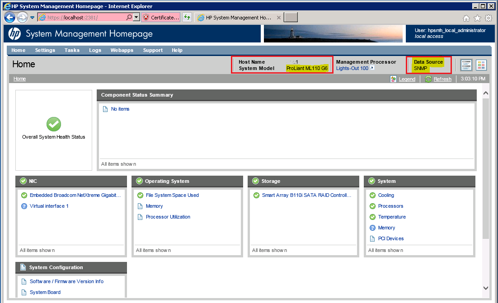Viewport: 498px width, 303px height.
Task: Click the search magnifier in address bar
Action: click(x=129, y=18)
